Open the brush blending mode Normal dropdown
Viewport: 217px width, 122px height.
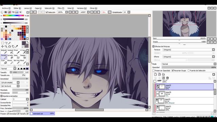coord(8,68)
